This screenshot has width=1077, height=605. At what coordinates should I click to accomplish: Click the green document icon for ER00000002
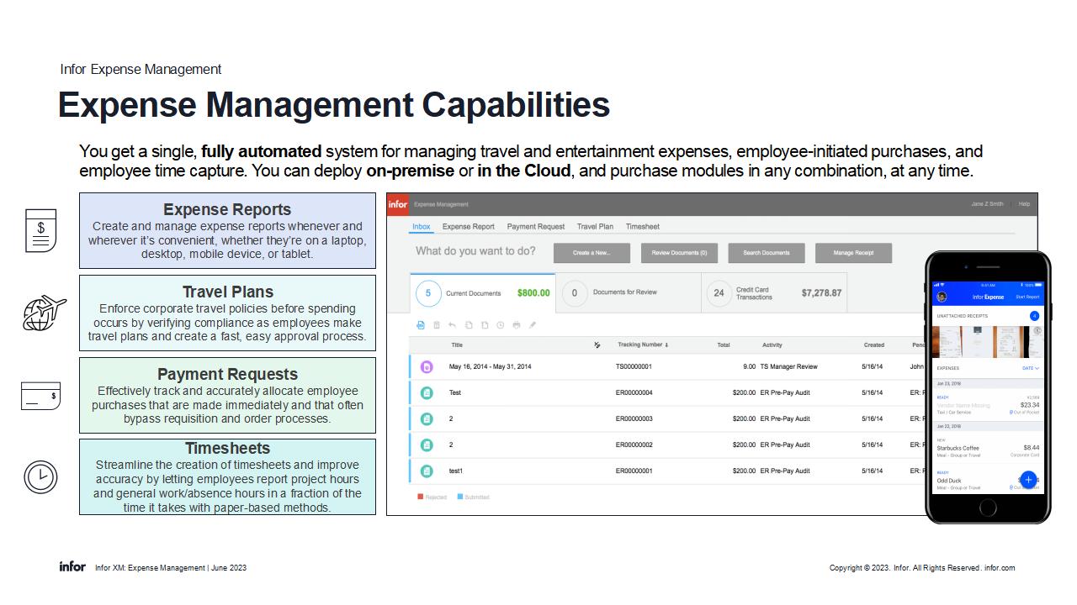427,445
